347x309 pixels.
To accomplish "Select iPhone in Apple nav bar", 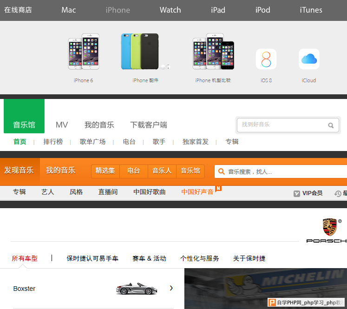I will [118, 10].
